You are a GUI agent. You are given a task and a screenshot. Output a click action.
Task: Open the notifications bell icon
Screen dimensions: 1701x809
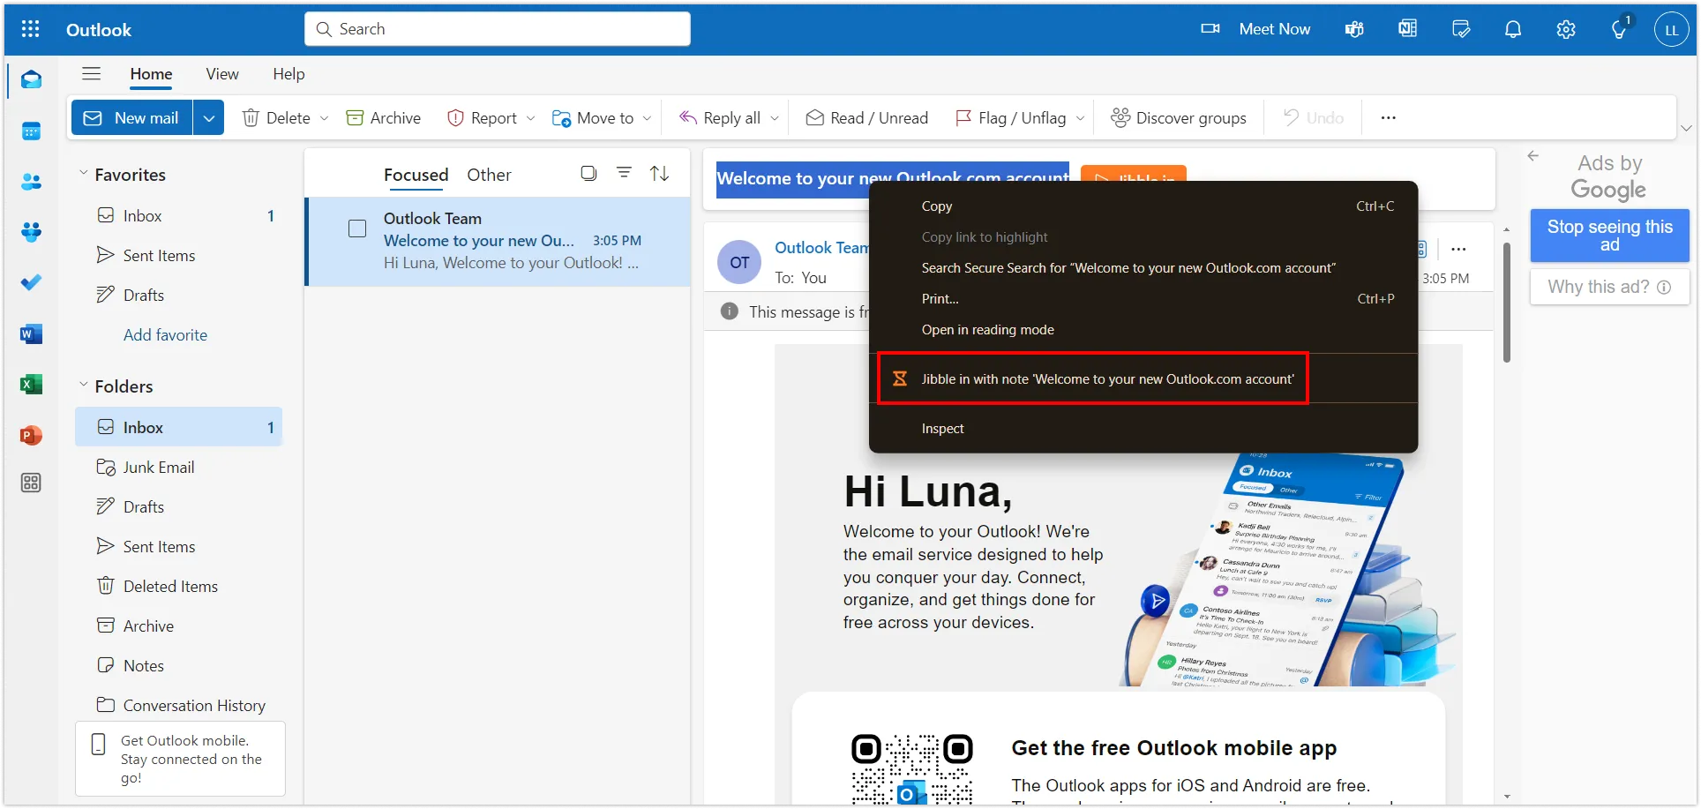(1512, 29)
